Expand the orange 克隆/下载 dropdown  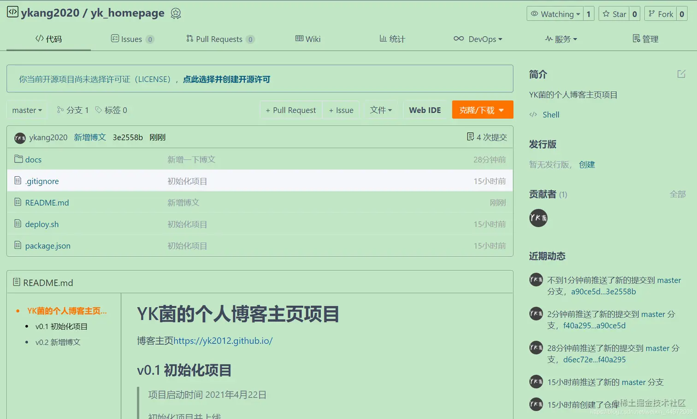tap(482, 110)
